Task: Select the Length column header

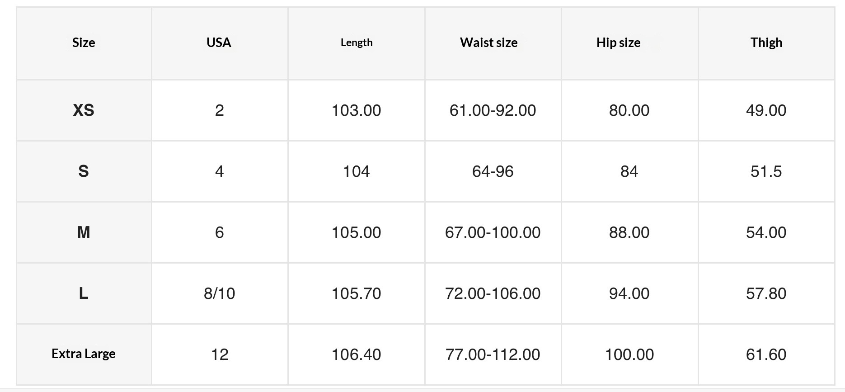Action: tap(357, 43)
